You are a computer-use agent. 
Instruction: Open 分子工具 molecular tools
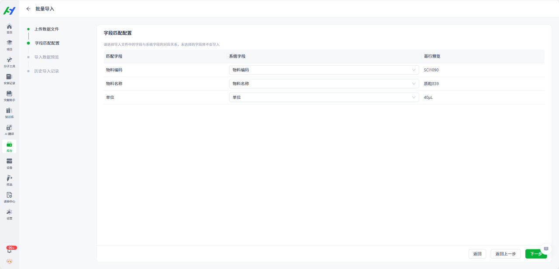[9, 62]
